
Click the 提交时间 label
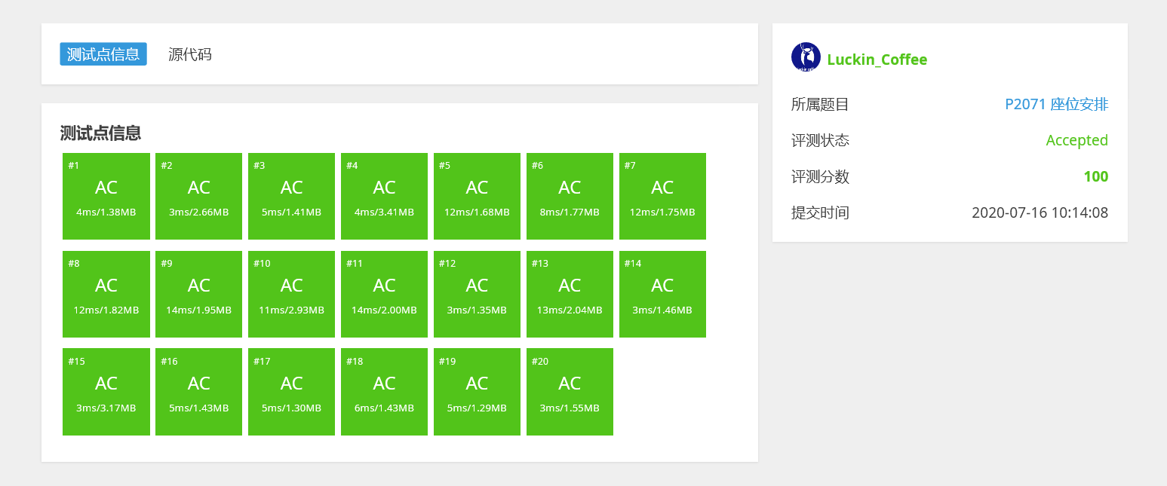click(820, 213)
